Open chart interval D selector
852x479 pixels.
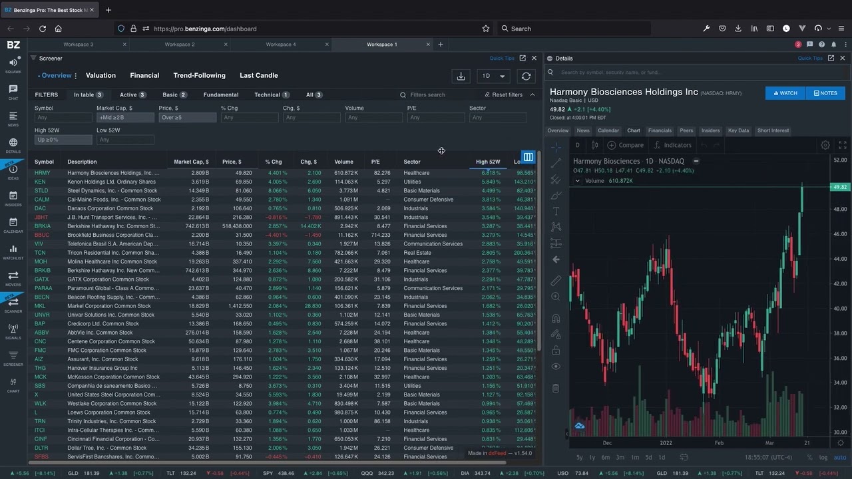pyautogui.click(x=577, y=145)
